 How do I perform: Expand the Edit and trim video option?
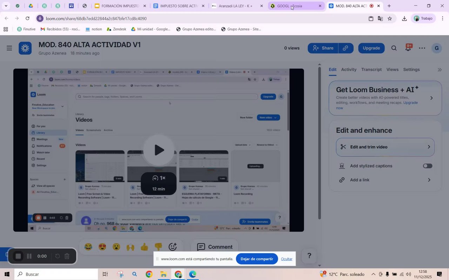point(385,147)
